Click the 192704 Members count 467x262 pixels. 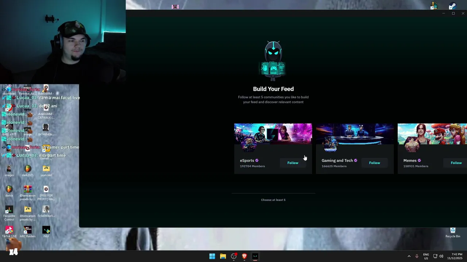pos(252,166)
